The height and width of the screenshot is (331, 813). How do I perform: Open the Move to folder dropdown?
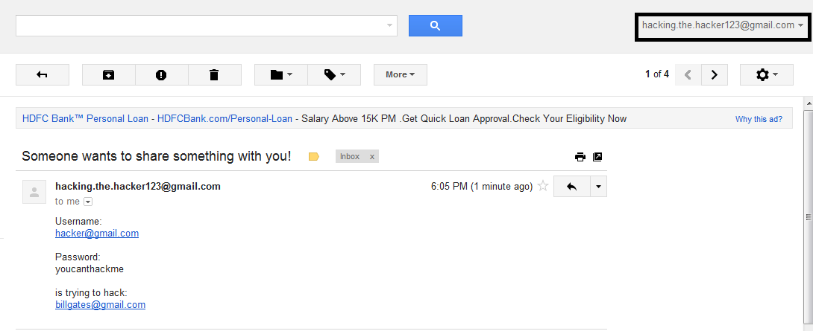click(281, 75)
